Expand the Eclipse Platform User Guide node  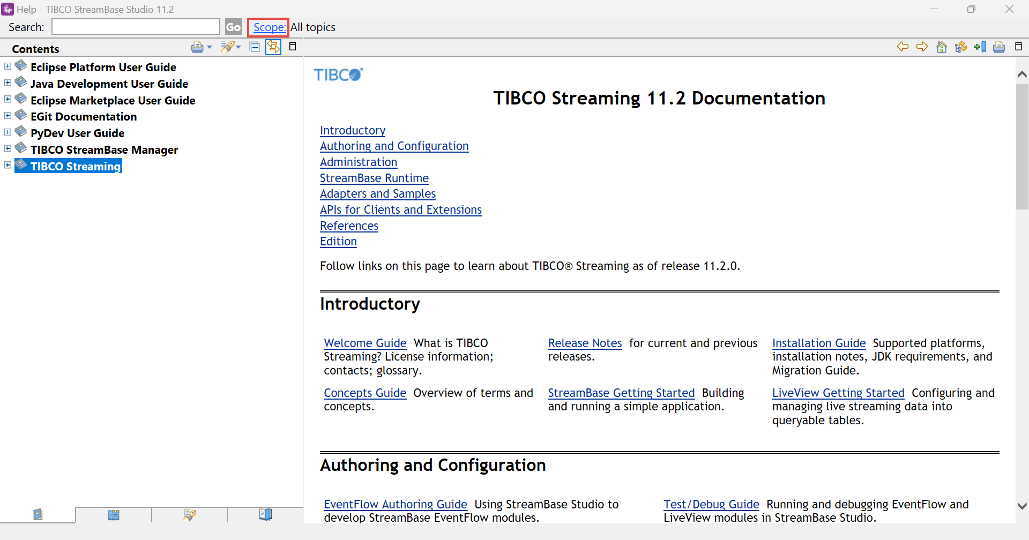(8, 66)
